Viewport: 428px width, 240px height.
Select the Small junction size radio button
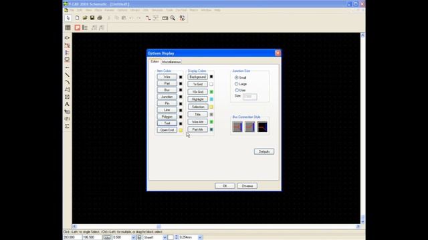(236, 77)
